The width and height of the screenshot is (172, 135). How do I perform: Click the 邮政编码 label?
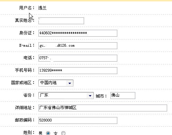pos(25,120)
